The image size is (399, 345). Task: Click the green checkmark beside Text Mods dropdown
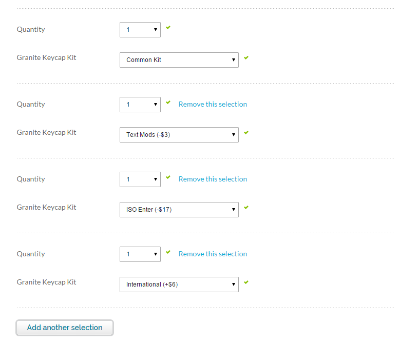(x=246, y=133)
